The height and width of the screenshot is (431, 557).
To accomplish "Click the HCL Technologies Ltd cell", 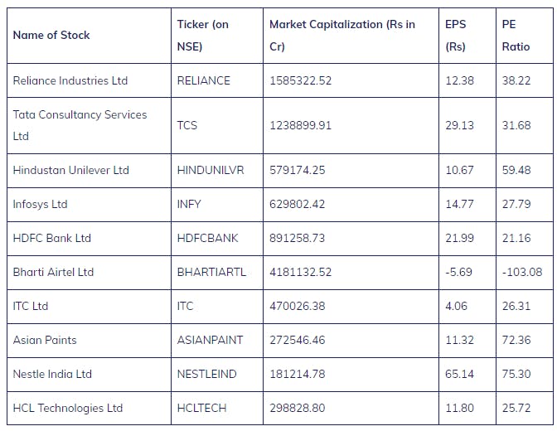I will [68, 408].
